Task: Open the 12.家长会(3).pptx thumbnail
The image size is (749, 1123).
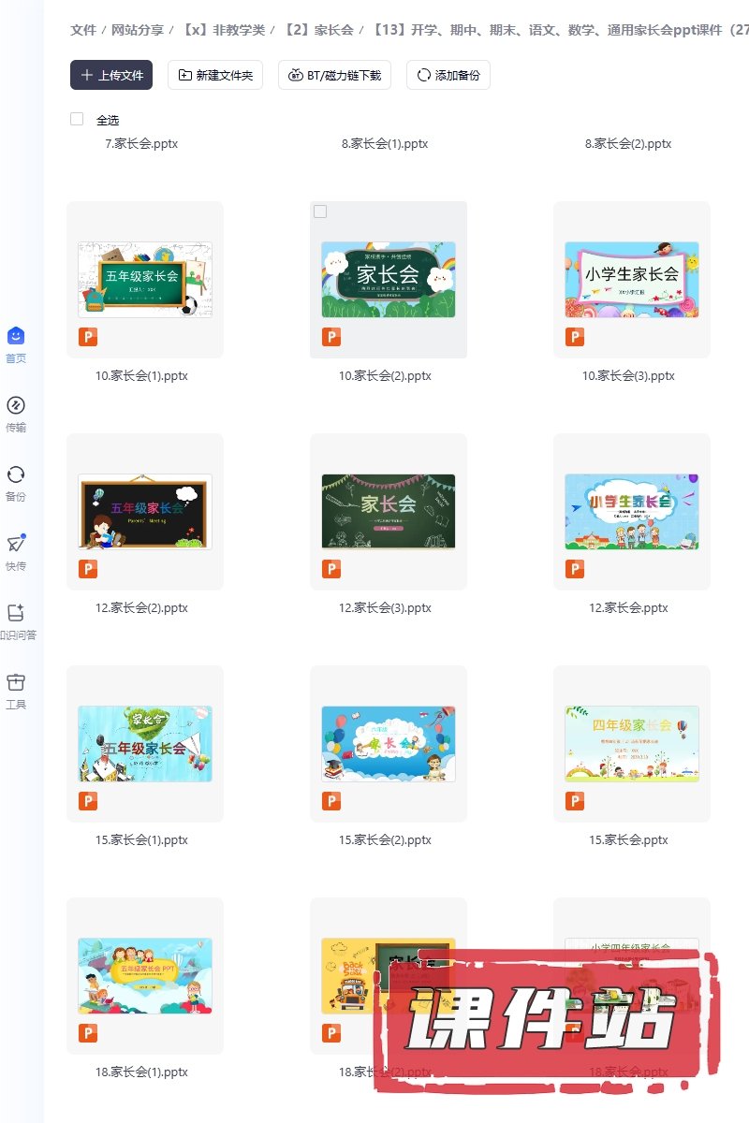Action: (389, 511)
